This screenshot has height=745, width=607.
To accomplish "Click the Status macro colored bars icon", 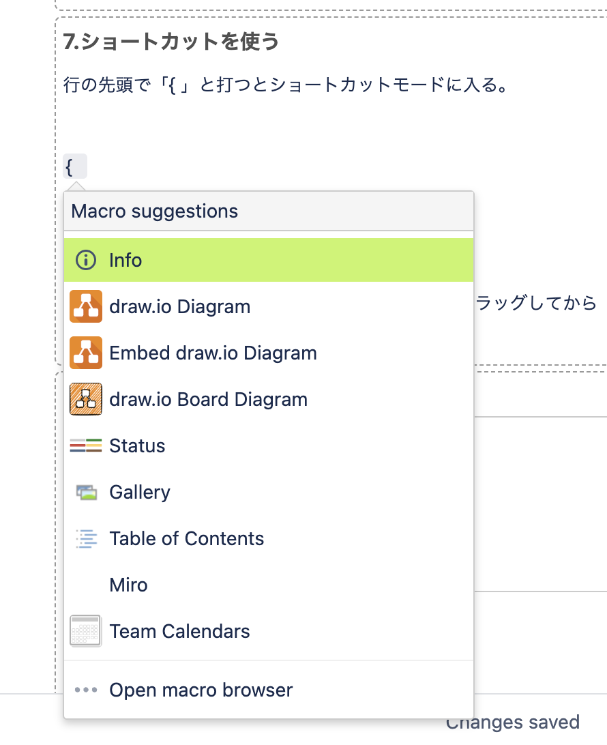I will pyautogui.click(x=86, y=445).
